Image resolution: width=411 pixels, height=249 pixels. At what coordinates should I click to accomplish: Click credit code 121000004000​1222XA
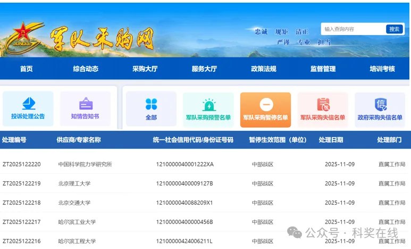pyautogui.click(x=185, y=164)
